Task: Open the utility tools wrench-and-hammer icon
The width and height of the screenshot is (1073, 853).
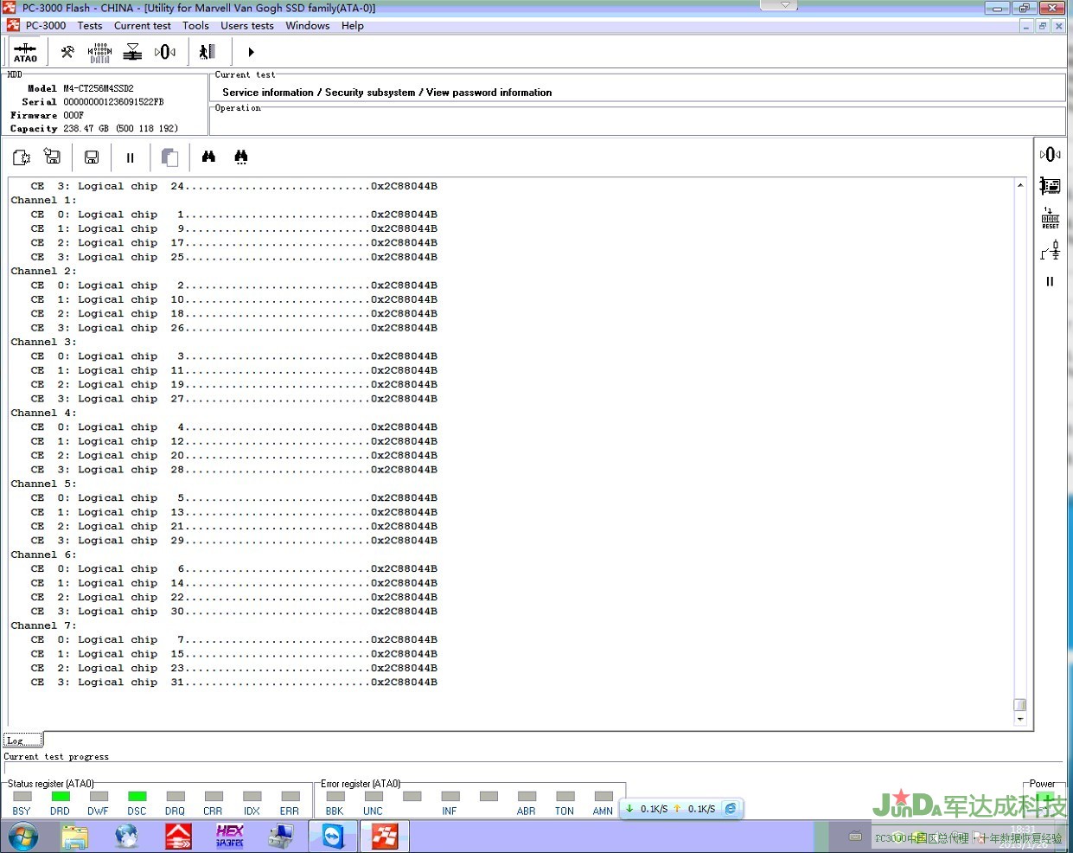Action: click(67, 52)
